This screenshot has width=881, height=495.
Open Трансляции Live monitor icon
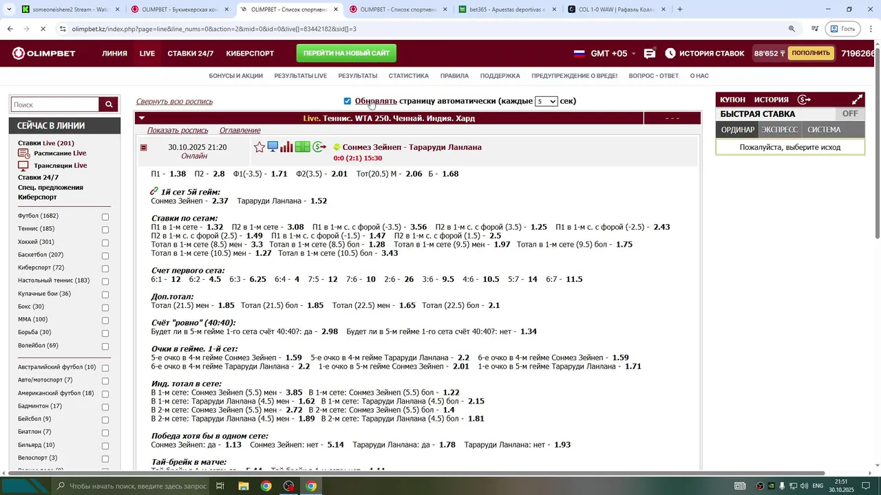click(23, 166)
